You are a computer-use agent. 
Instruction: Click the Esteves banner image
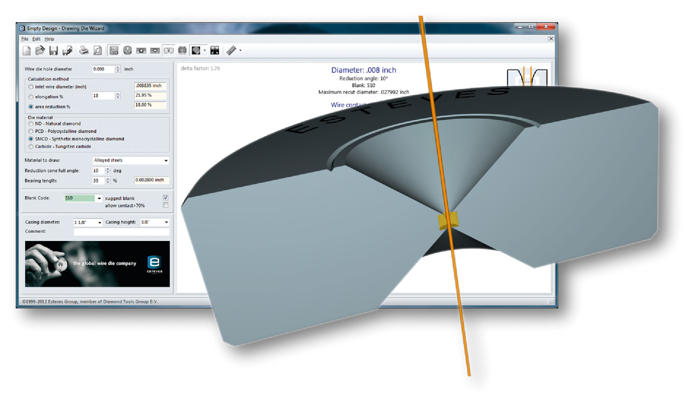coord(97,264)
